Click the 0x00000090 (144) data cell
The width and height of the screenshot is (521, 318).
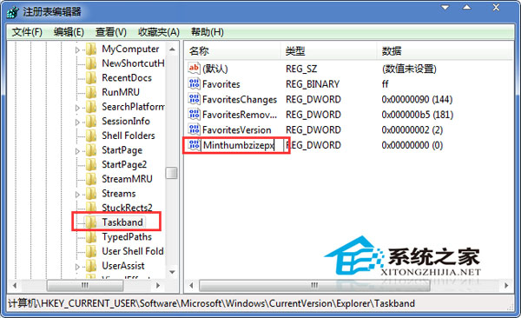[417, 99]
